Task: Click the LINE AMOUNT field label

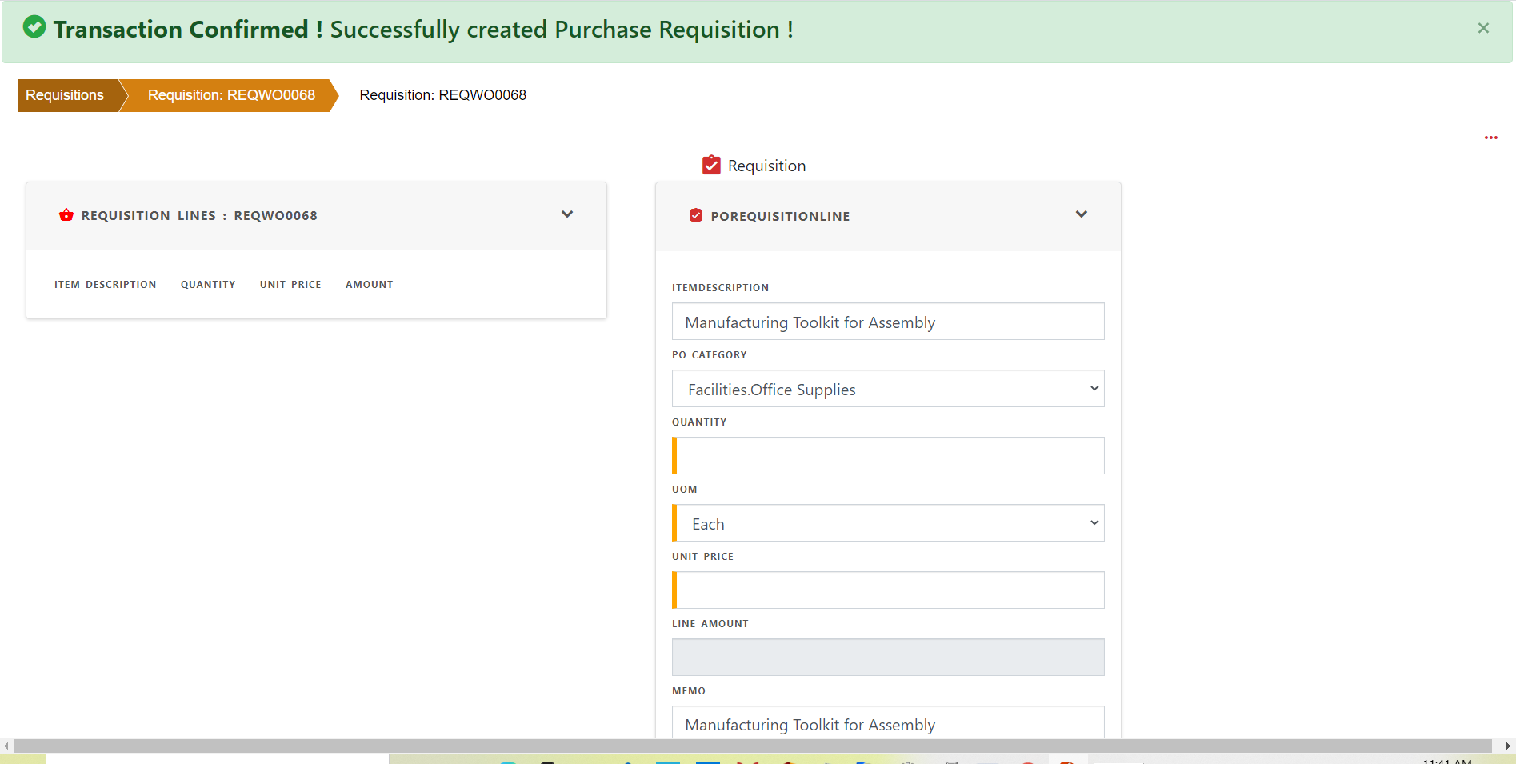Action: [x=710, y=624]
